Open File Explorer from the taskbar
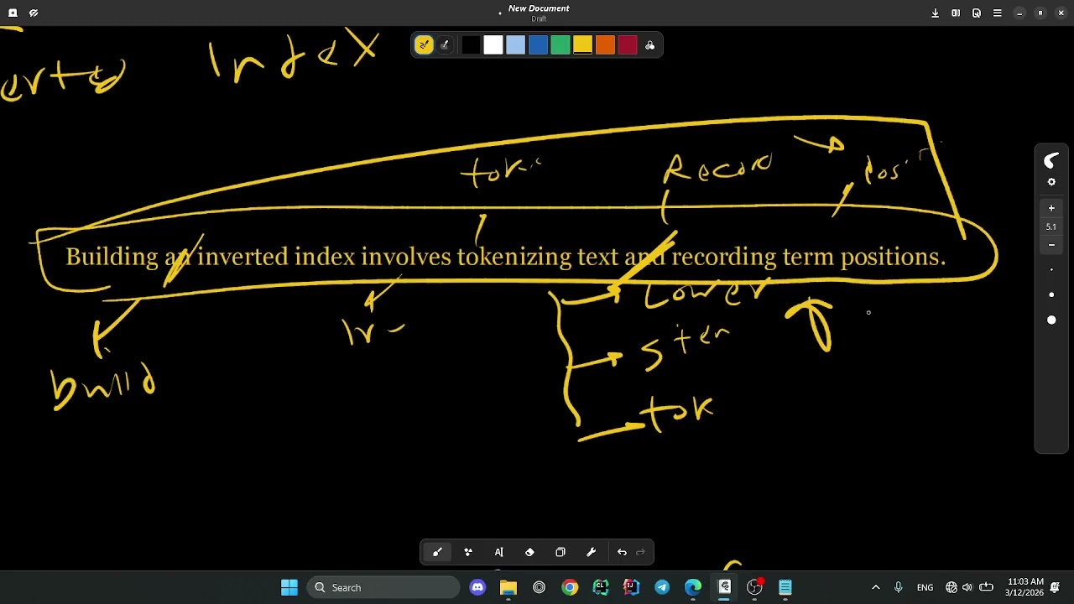The width and height of the screenshot is (1074, 604). click(x=508, y=587)
